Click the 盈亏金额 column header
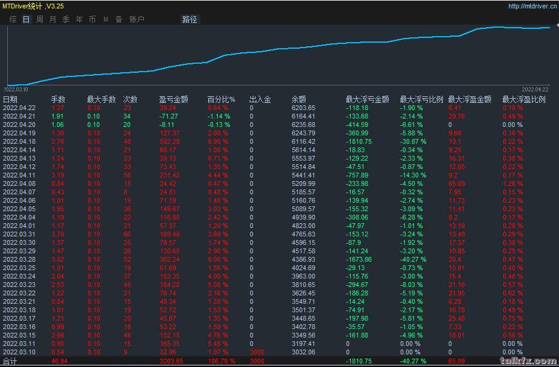 (x=174, y=99)
